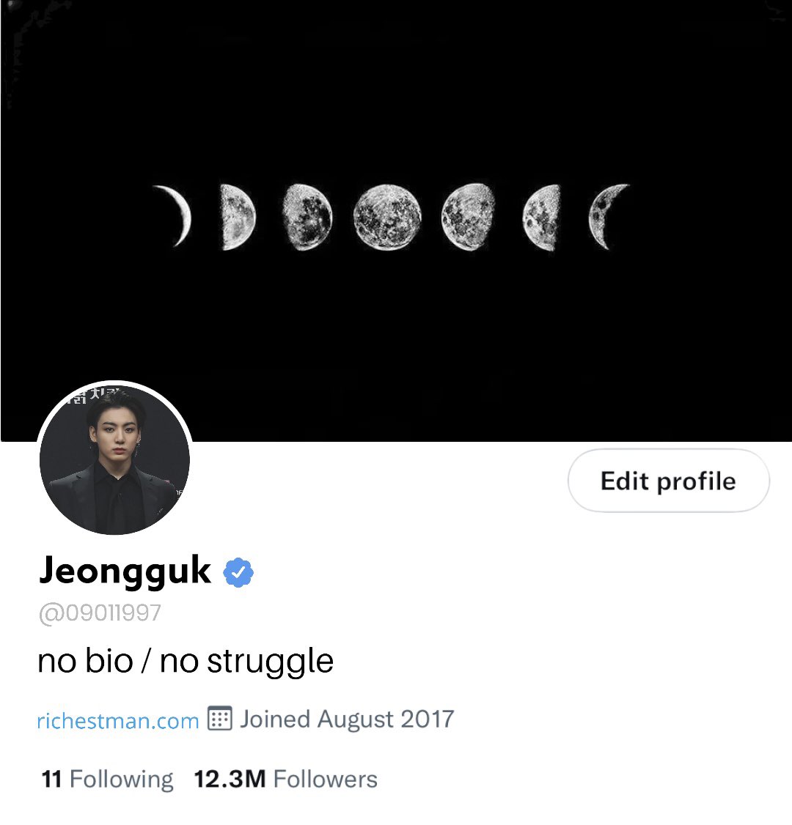This screenshot has width=792, height=825.
Task: View the 12.3M Followers list
Action: tap(286, 780)
